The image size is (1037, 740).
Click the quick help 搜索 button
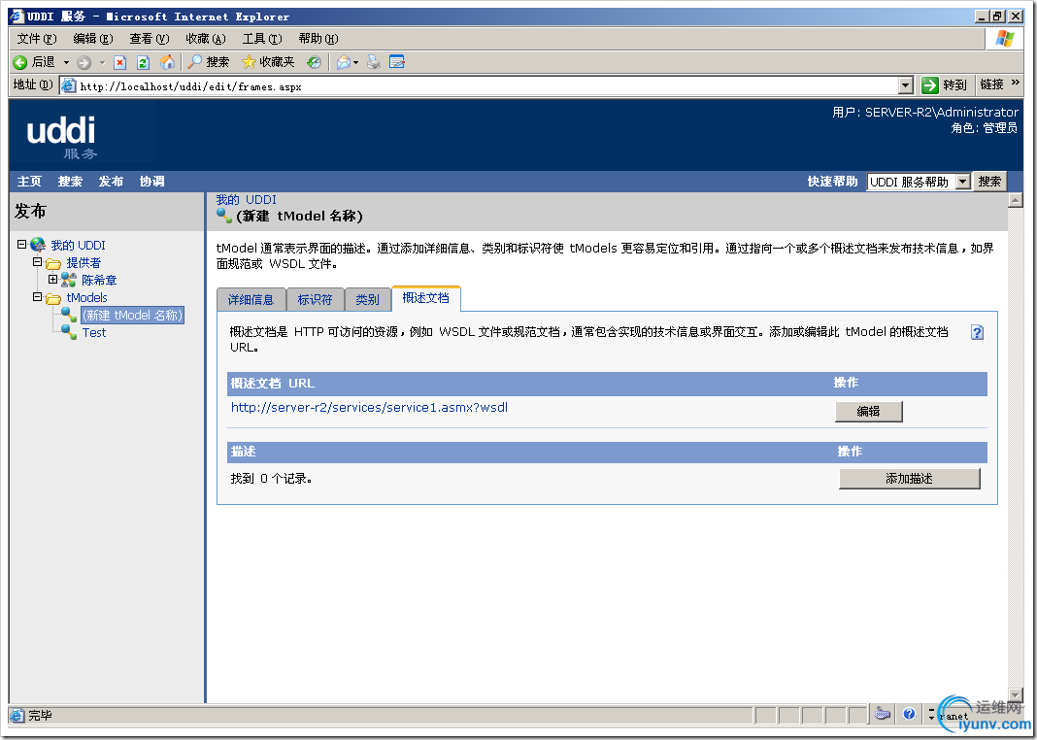(989, 182)
